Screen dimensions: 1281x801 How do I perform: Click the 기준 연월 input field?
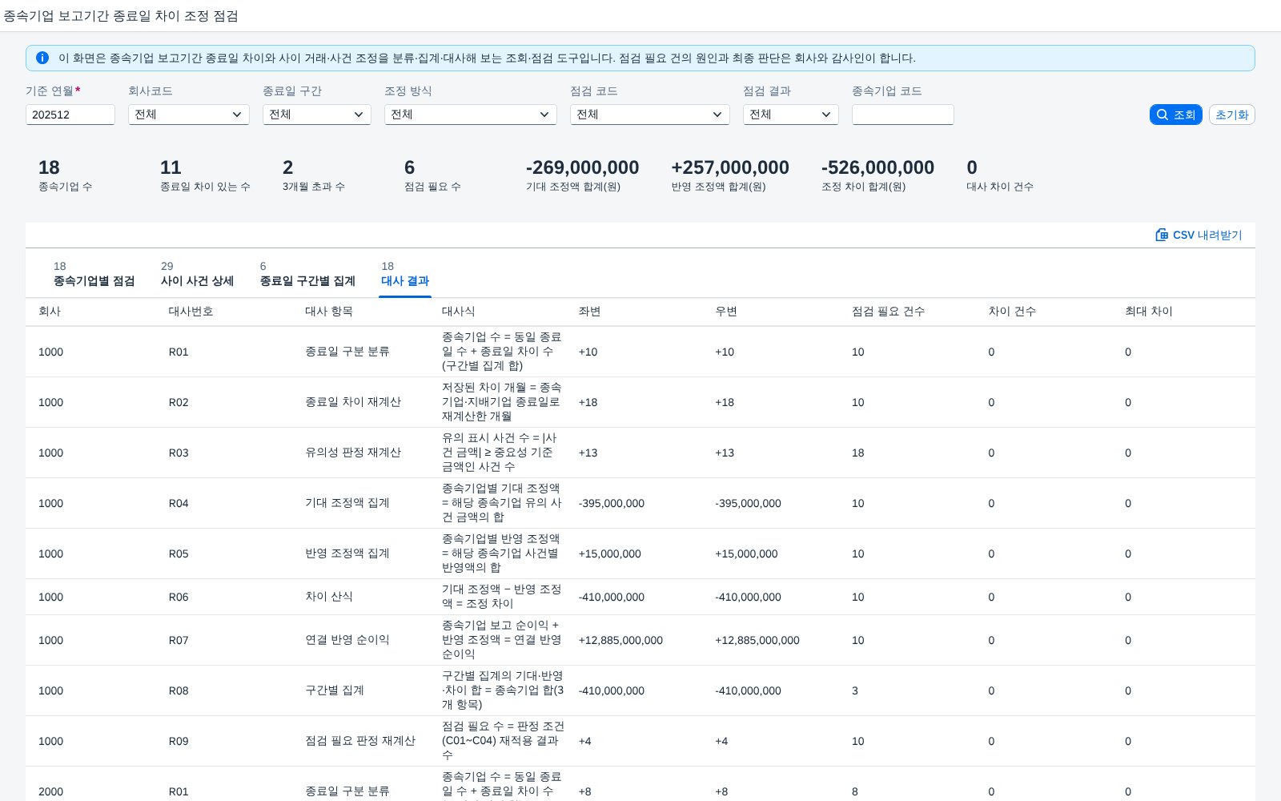pos(70,115)
